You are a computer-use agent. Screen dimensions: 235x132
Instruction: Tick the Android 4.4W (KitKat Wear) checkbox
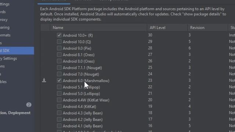click(x=59, y=100)
